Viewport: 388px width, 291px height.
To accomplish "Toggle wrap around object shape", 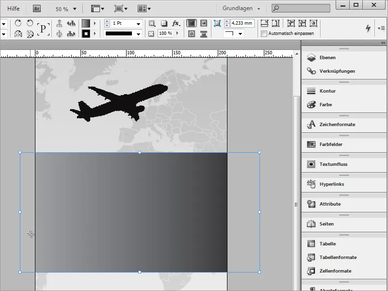I will pos(192,33).
